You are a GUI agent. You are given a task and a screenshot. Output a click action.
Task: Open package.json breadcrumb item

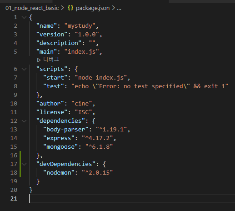[x=93, y=8]
